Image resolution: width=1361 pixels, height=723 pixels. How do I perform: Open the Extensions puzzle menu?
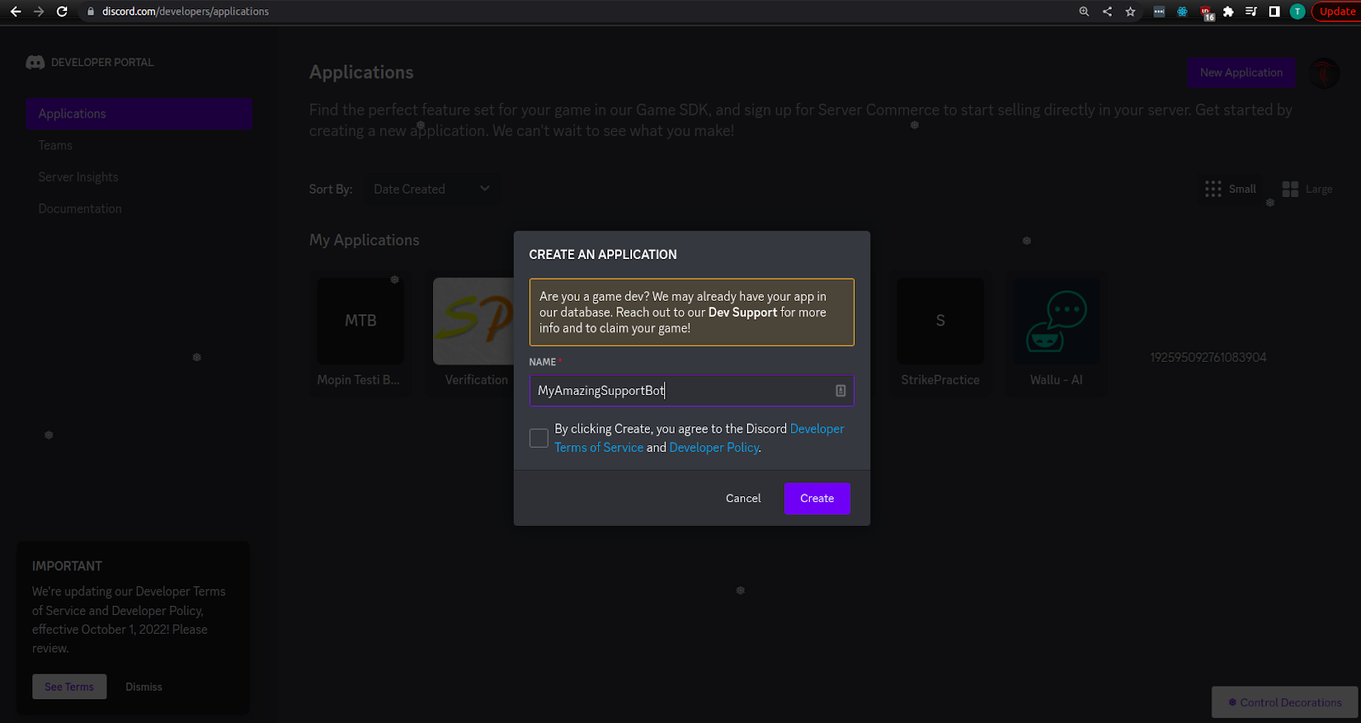(x=1228, y=11)
